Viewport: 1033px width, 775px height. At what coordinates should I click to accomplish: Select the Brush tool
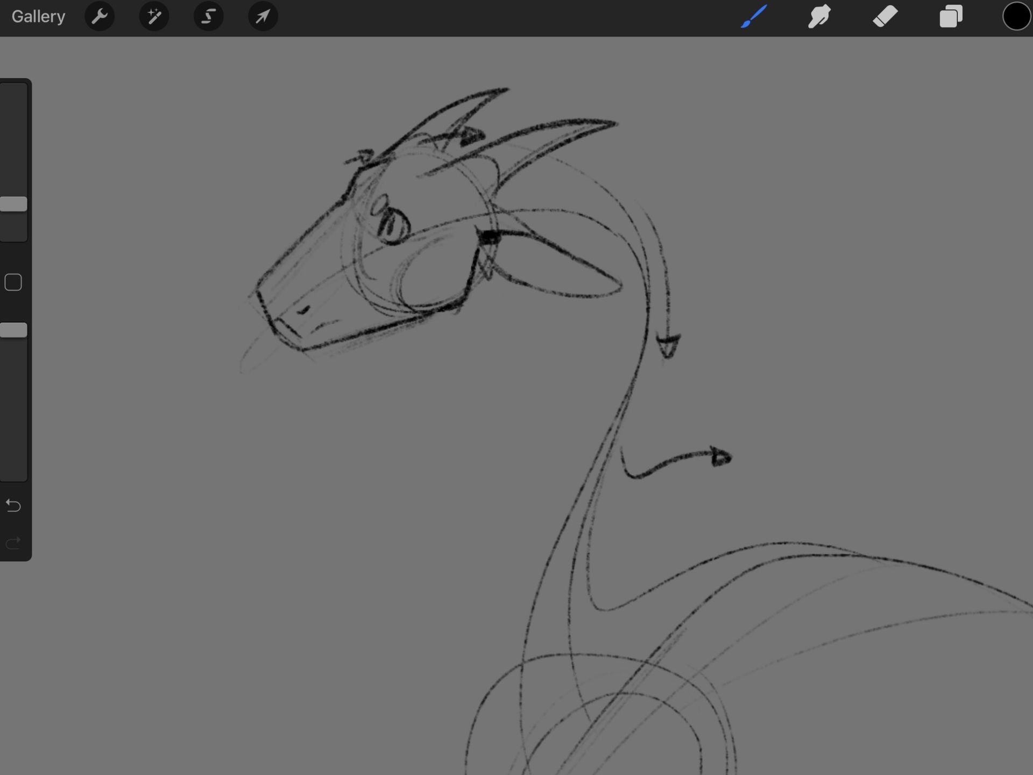click(x=753, y=17)
